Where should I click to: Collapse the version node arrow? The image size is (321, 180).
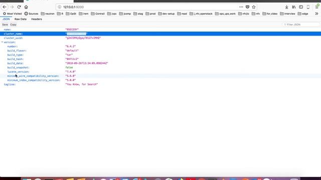[2, 42]
